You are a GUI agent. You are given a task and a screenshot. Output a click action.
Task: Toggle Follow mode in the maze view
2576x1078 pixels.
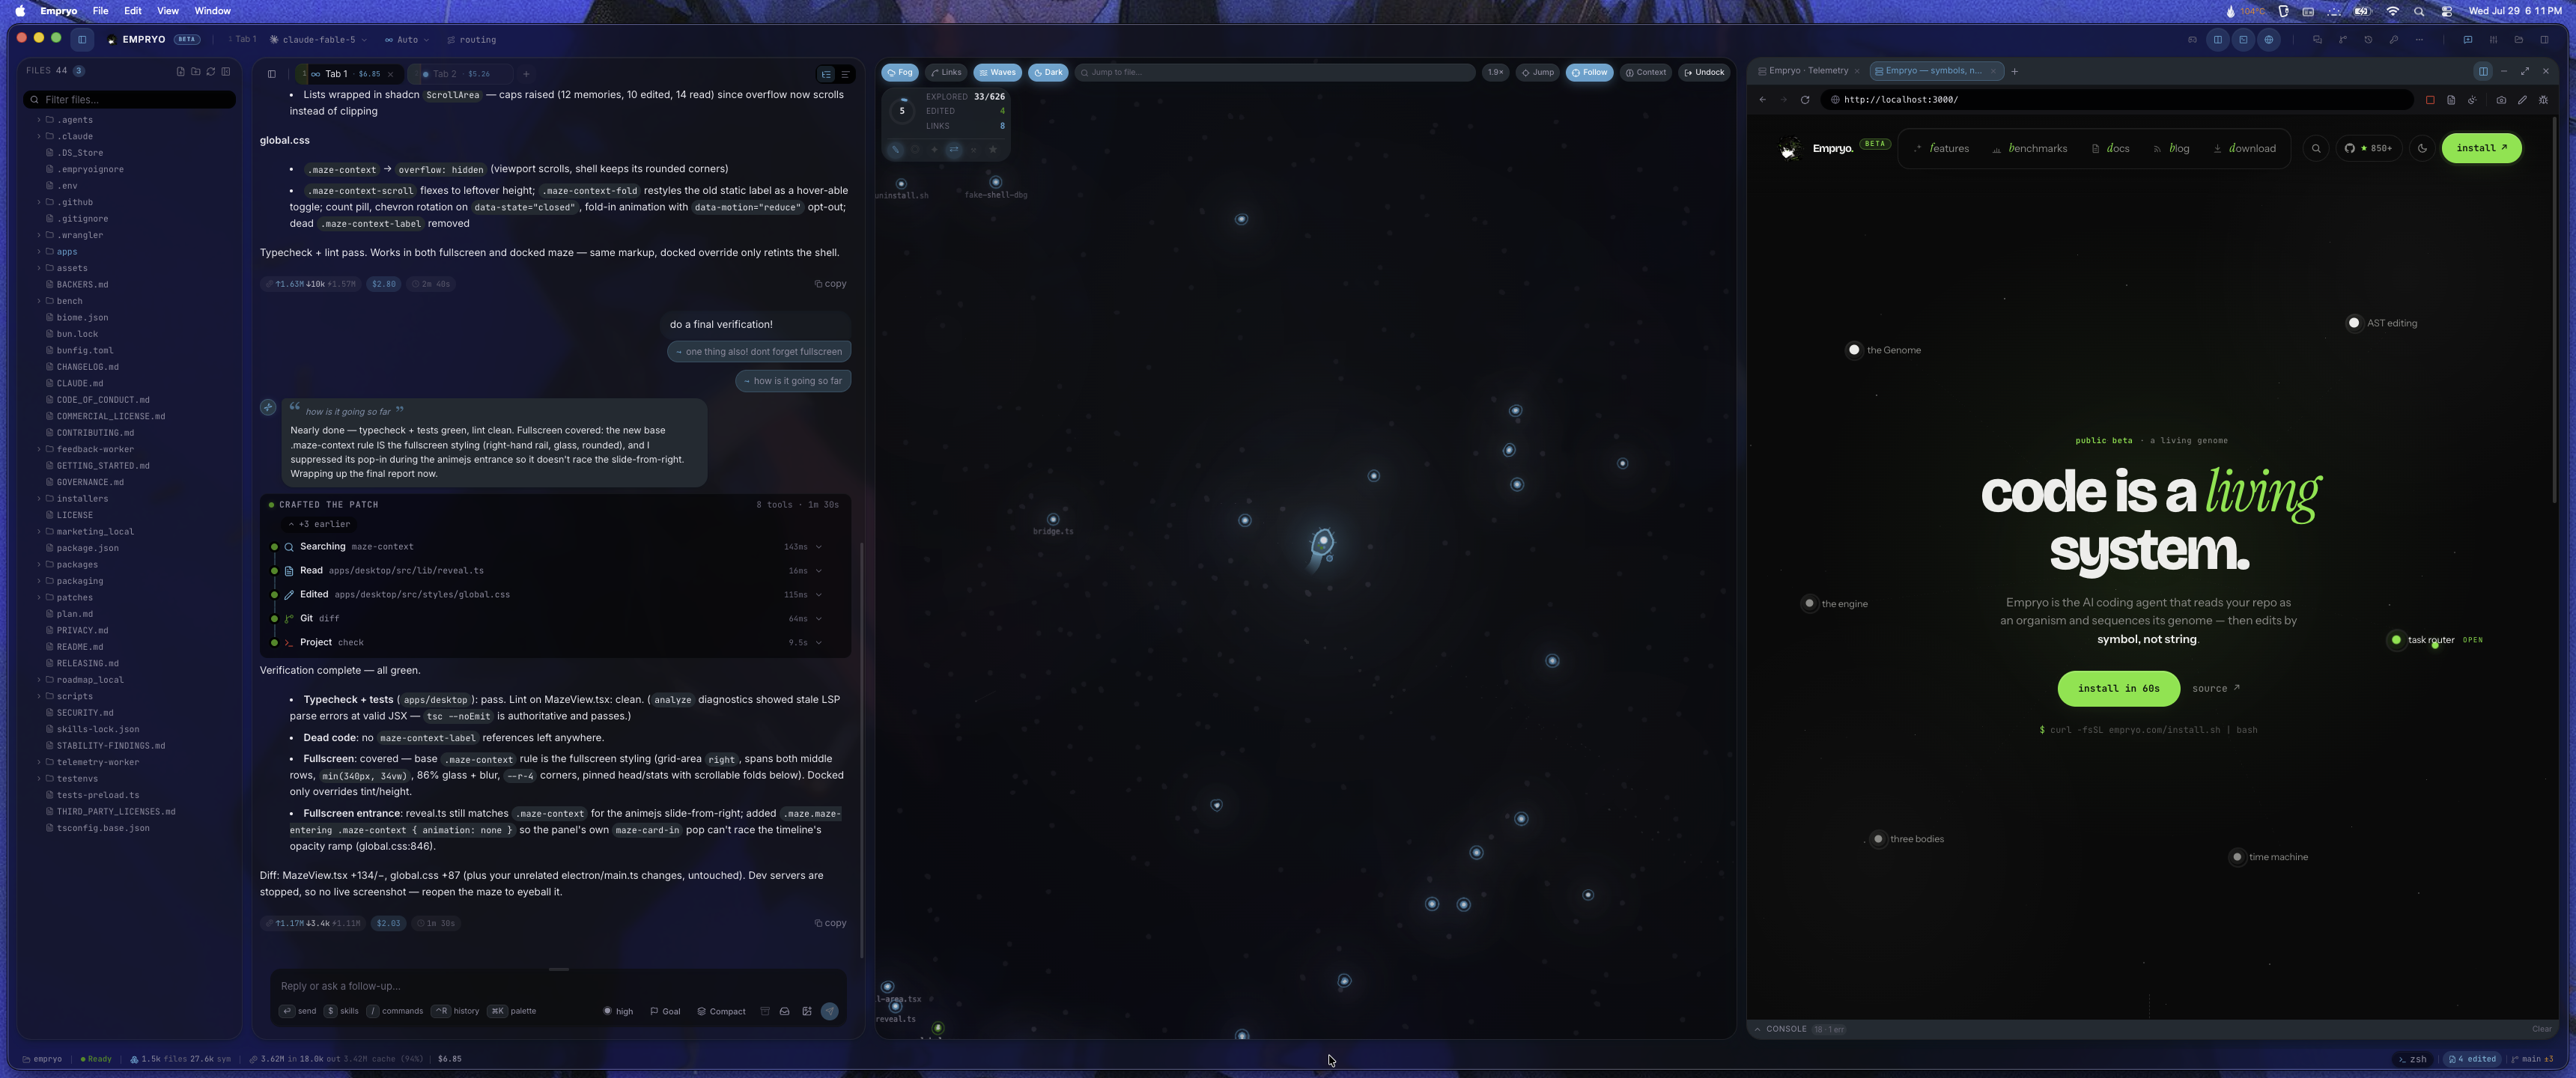pos(1589,73)
